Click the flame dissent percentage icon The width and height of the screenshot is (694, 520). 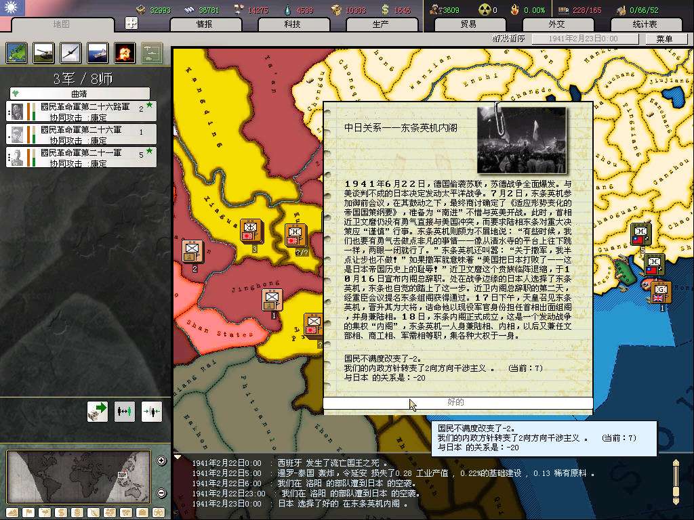(x=515, y=9)
